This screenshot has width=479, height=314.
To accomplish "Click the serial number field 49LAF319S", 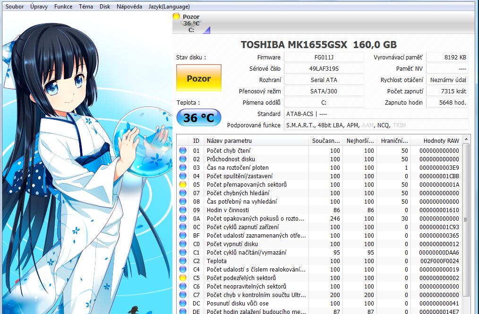I will tap(324, 68).
